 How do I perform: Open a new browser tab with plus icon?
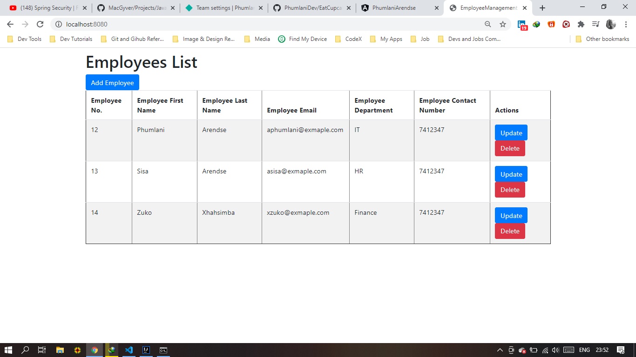[x=542, y=7]
